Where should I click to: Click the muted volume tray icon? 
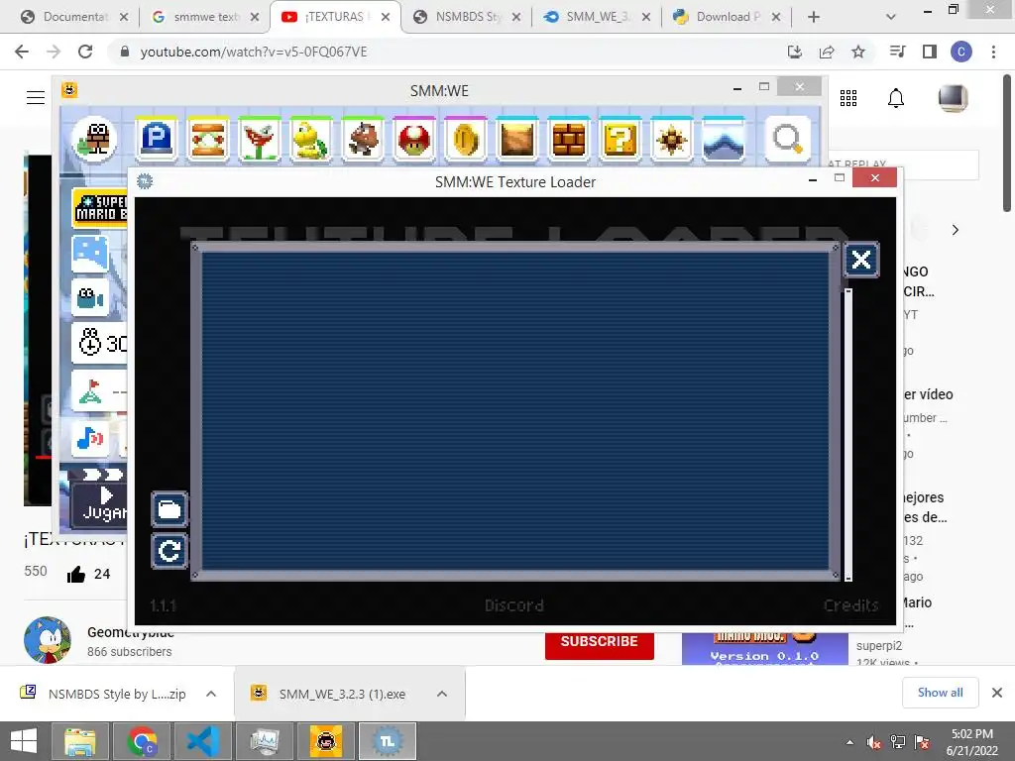[x=874, y=743]
